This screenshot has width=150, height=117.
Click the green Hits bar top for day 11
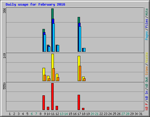point(52,14)
